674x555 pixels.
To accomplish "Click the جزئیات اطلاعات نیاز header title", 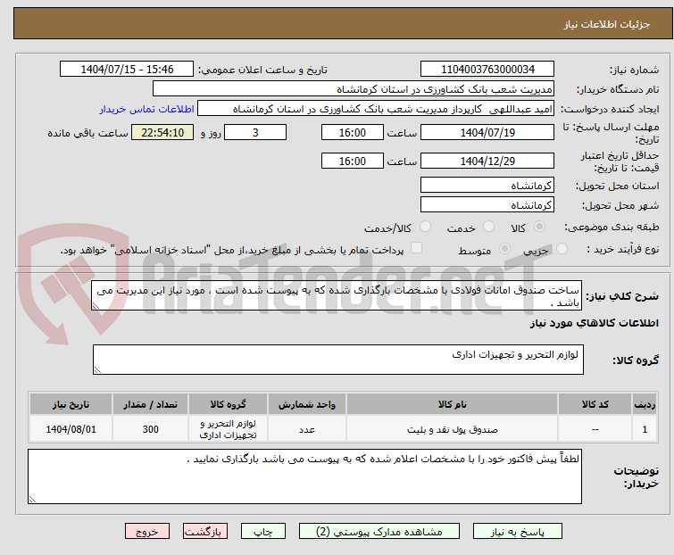I will [607, 24].
